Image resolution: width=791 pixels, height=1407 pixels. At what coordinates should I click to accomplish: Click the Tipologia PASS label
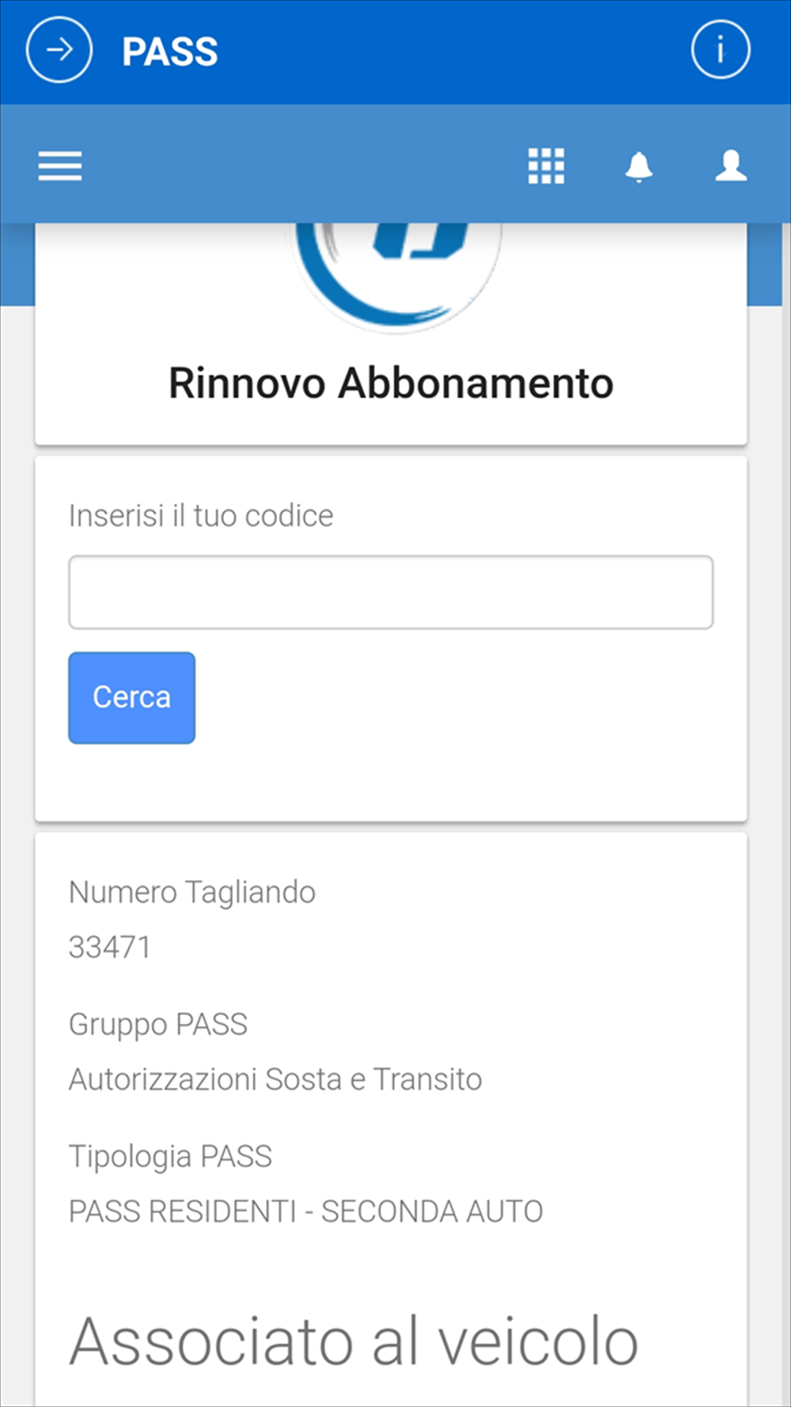[x=170, y=1156]
